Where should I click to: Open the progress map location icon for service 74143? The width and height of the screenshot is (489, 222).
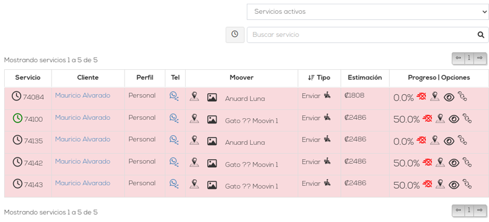pyautogui.click(x=440, y=184)
